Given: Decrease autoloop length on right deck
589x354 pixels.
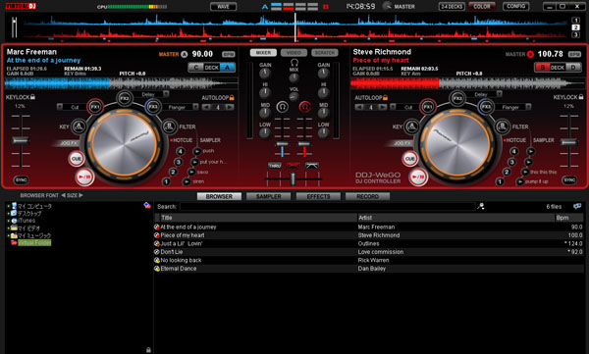Looking at the screenshot, I should [359, 107].
